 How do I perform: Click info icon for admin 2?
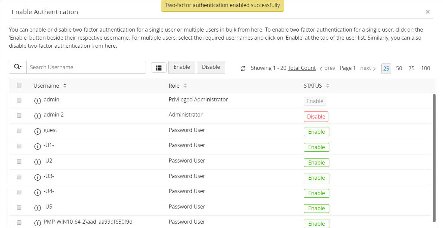pyautogui.click(x=38, y=116)
